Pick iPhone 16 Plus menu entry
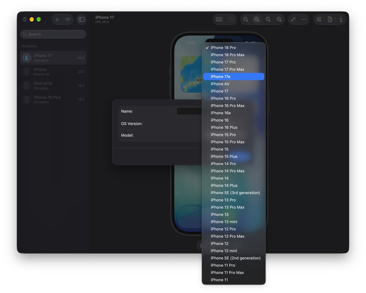The width and height of the screenshot is (366, 293). 234,127
